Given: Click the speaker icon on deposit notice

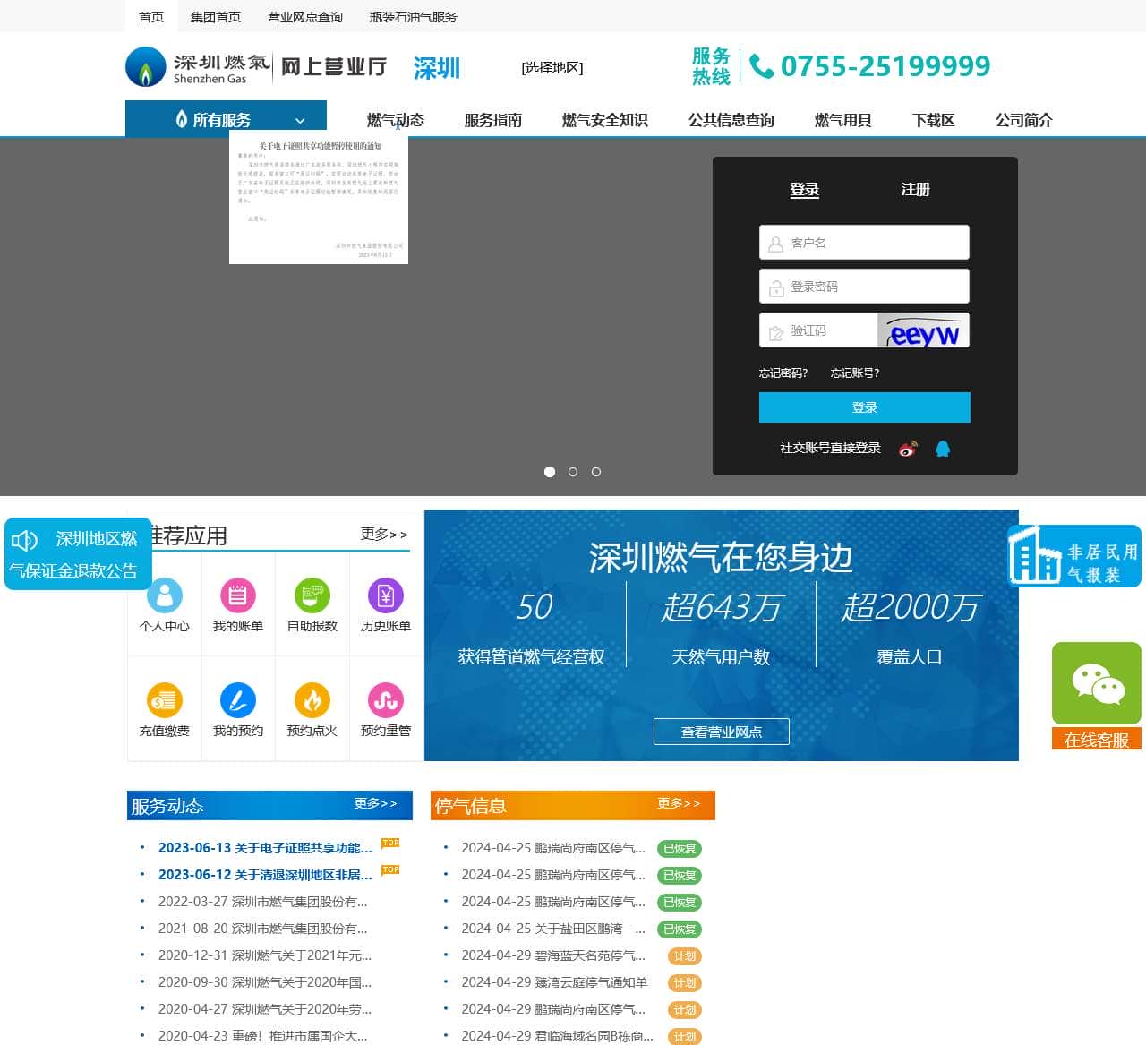Looking at the screenshot, I should [24, 540].
